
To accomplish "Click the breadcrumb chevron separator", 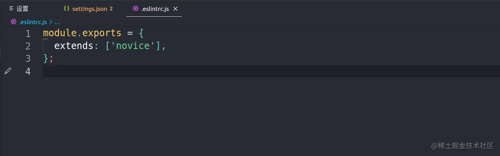I will 51,22.
